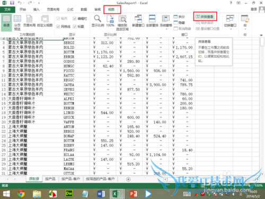Switch to the Insert (插入) tab
This screenshot has height=199, width=265.
click(37, 10)
